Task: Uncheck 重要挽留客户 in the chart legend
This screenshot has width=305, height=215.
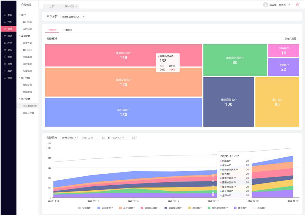Action: [166, 208]
